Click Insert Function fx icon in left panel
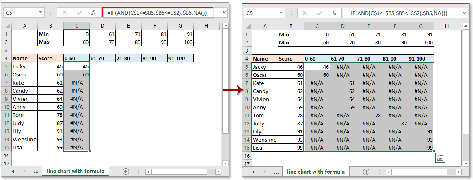This screenshot has width=473, height=180. click(x=93, y=13)
